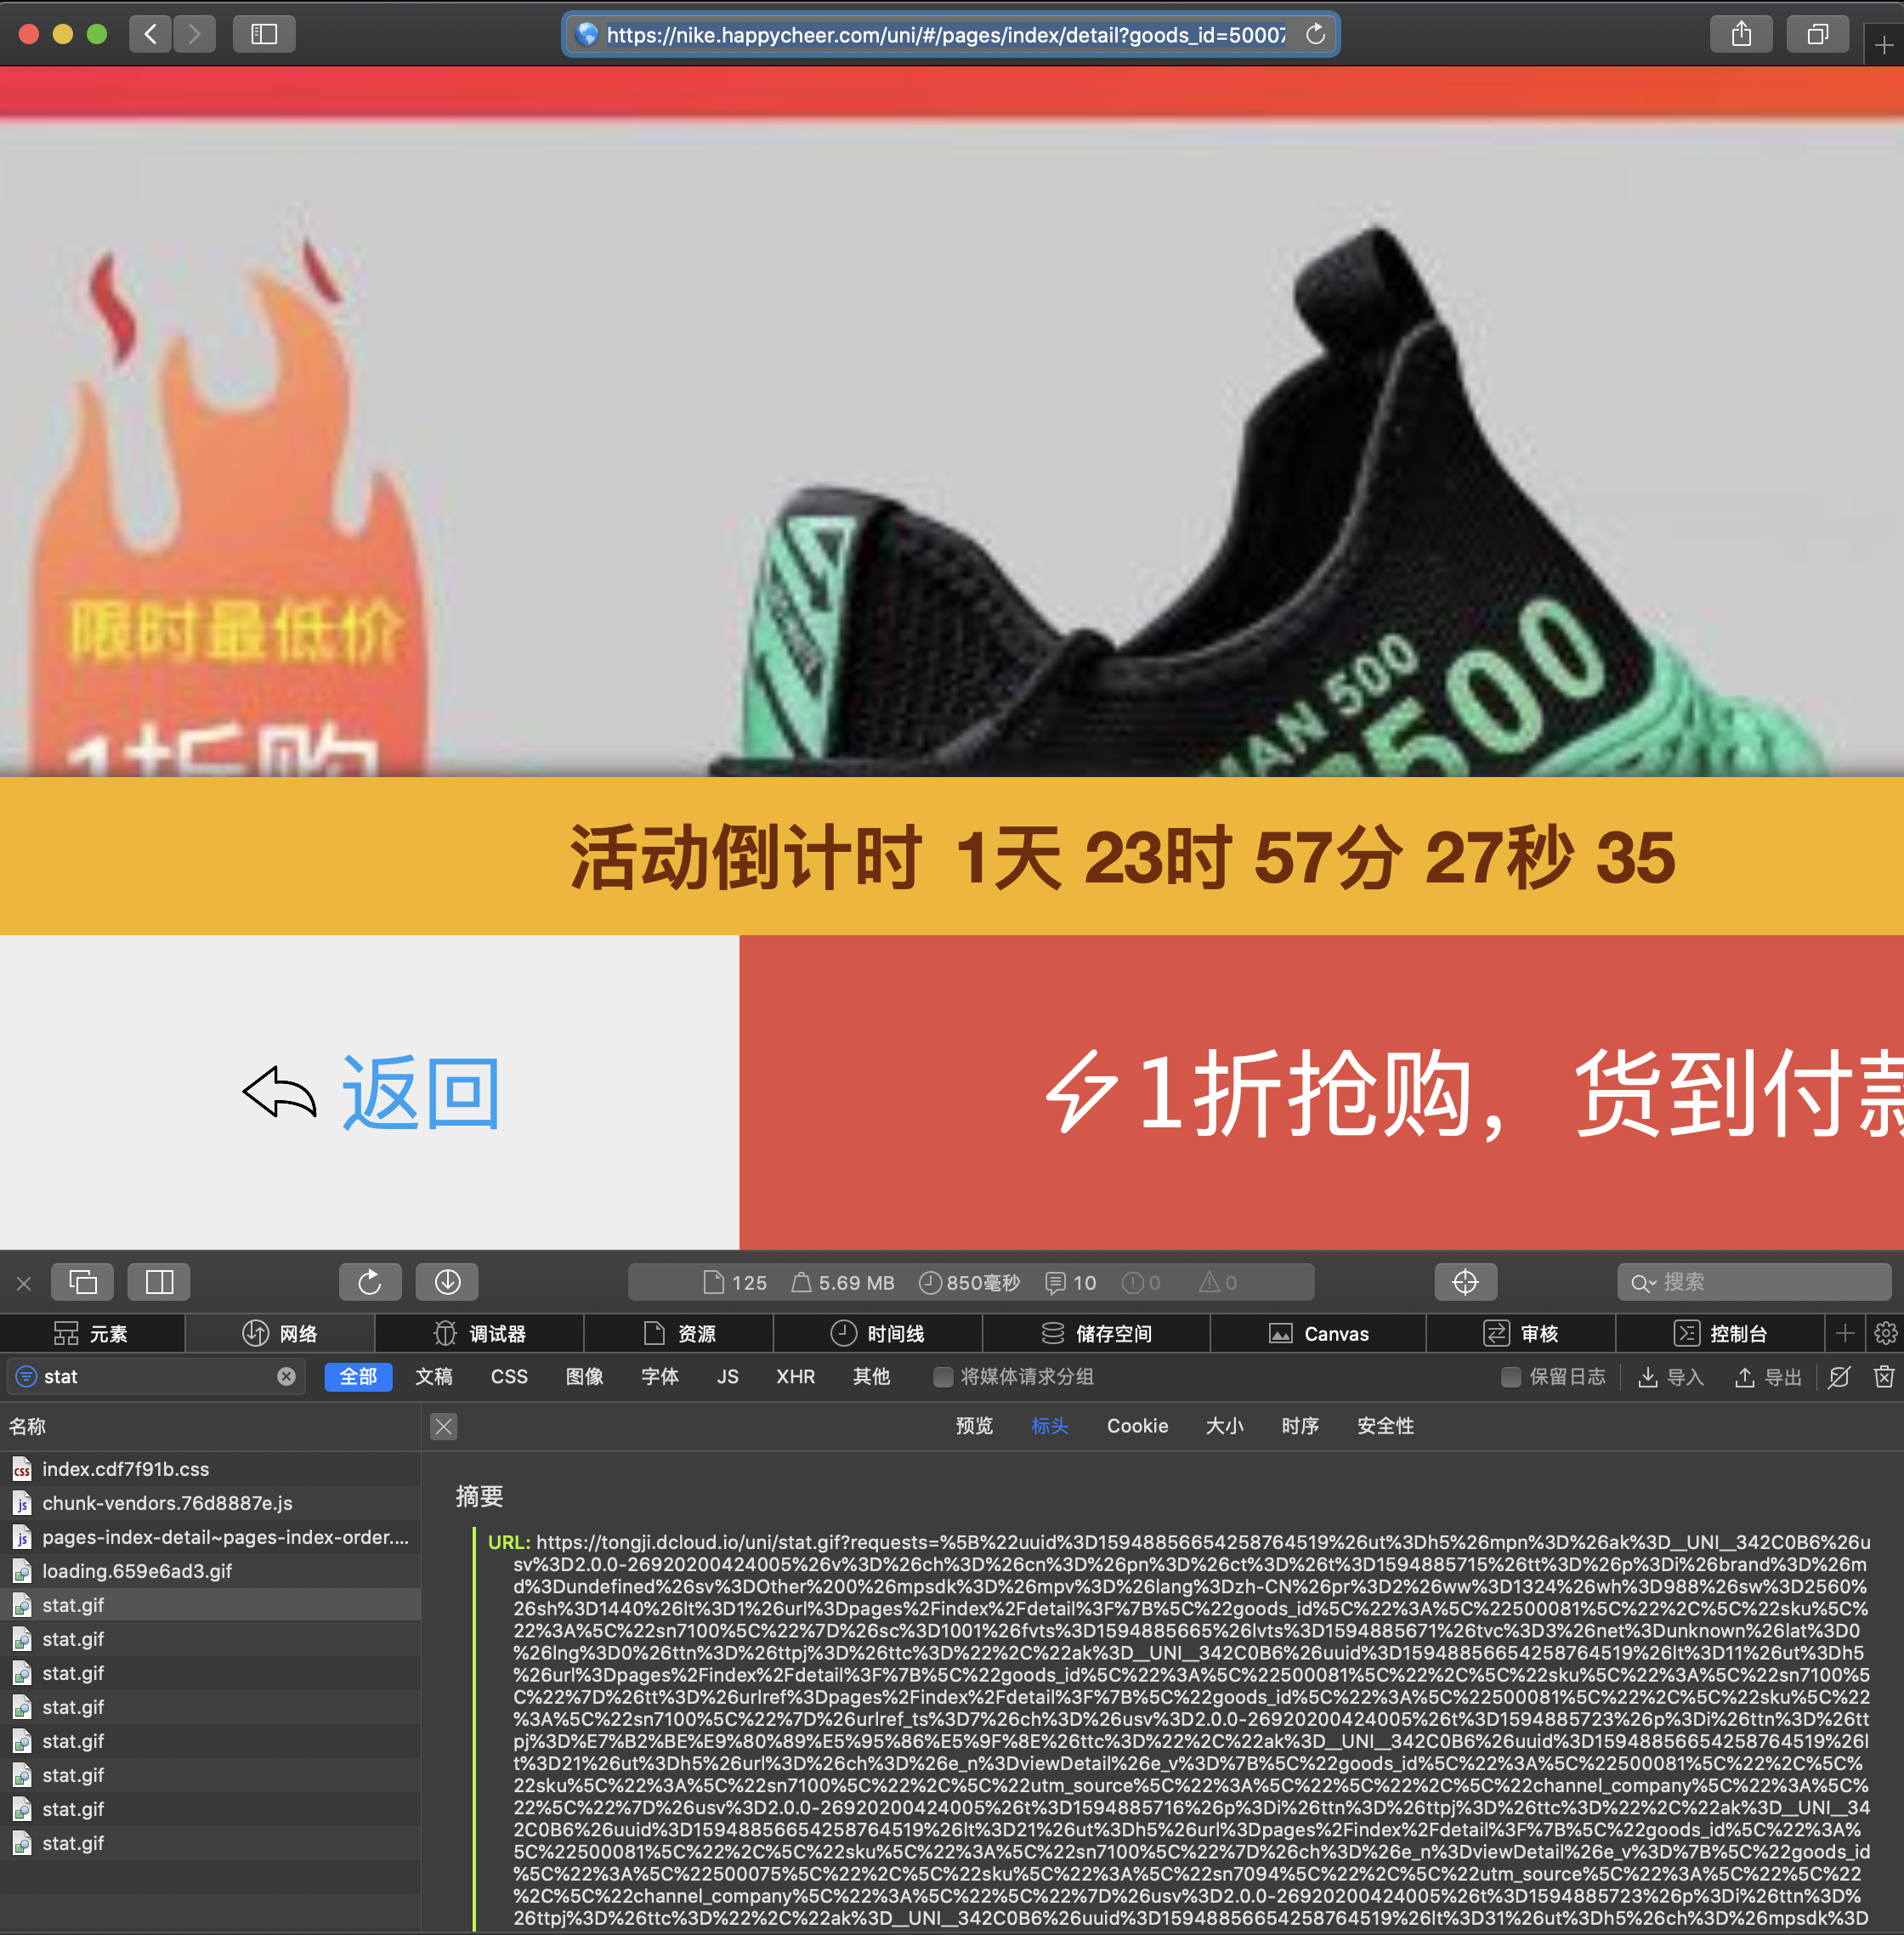The image size is (1904, 1935).
Task: Add a new inspector tab
Action: [1845, 1334]
